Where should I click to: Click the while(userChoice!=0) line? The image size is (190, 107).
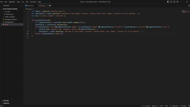tap(41, 20)
